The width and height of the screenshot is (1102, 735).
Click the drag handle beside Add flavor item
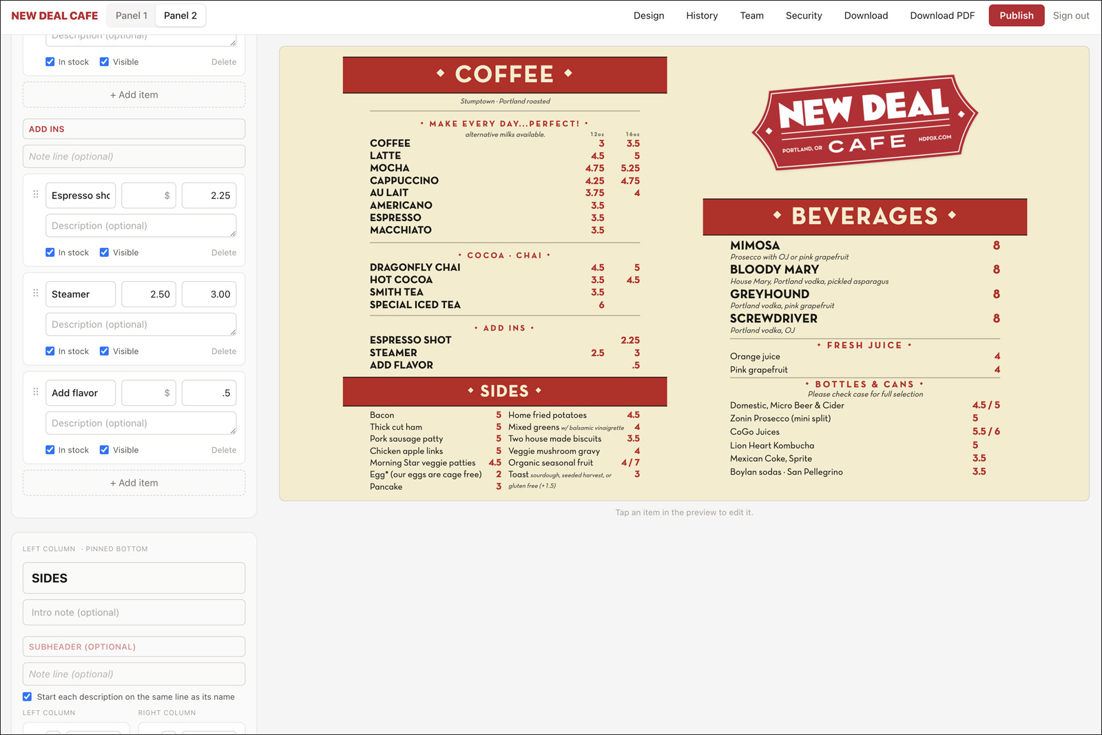[36, 392]
